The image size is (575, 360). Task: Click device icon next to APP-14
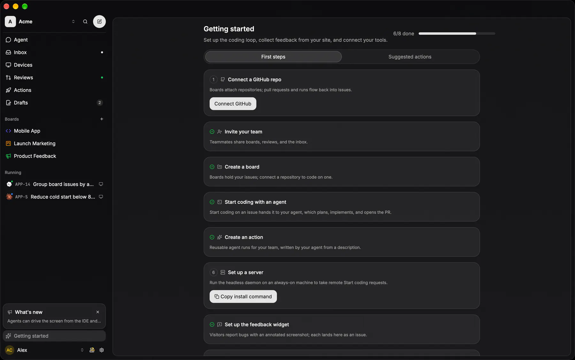tap(101, 184)
